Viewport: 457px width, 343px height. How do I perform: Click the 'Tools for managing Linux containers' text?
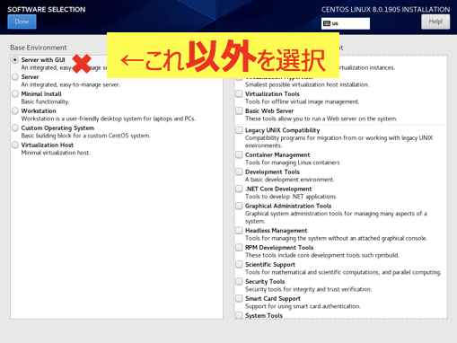293,163
